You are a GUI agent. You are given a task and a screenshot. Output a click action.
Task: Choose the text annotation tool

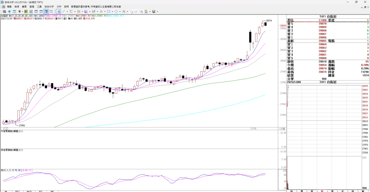[124, 12]
